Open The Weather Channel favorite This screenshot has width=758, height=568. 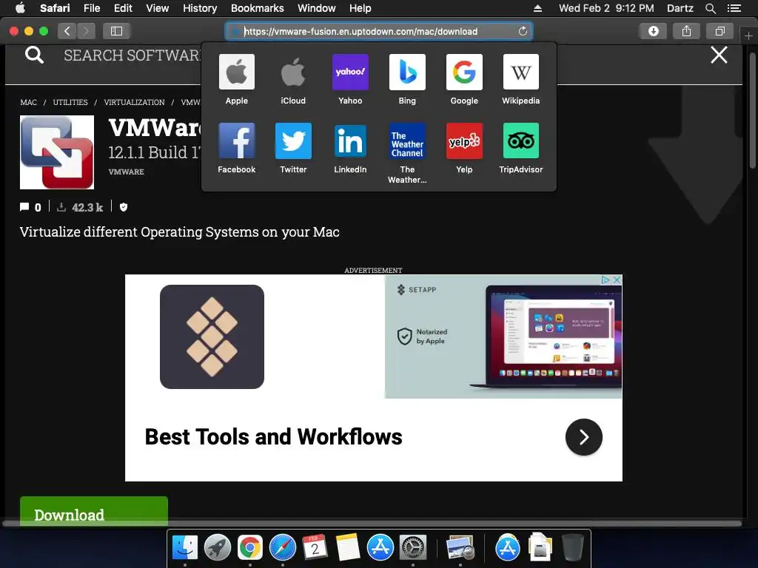tap(407, 154)
